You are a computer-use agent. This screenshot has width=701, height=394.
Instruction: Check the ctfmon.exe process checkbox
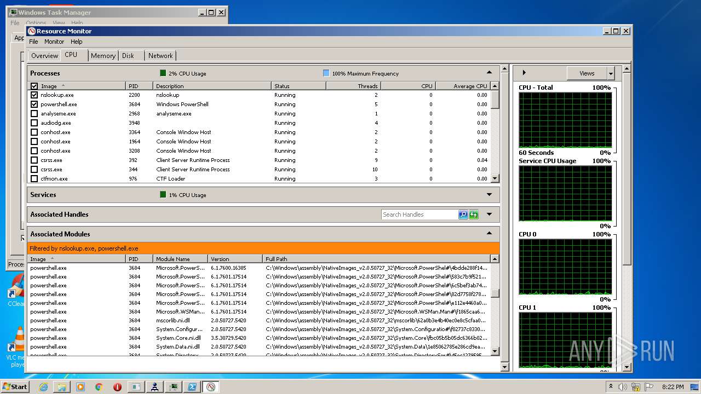pyautogui.click(x=35, y=178)
